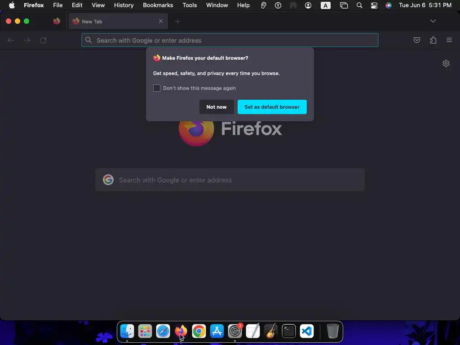
Task: Open the View menu
Action: pos(98,5)
